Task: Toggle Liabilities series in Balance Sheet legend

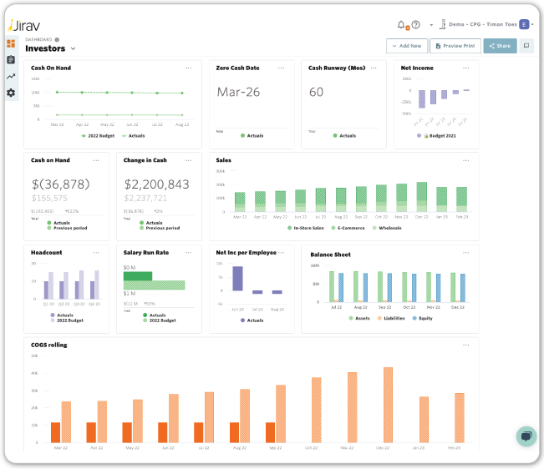Action: (x=390, y=318)
